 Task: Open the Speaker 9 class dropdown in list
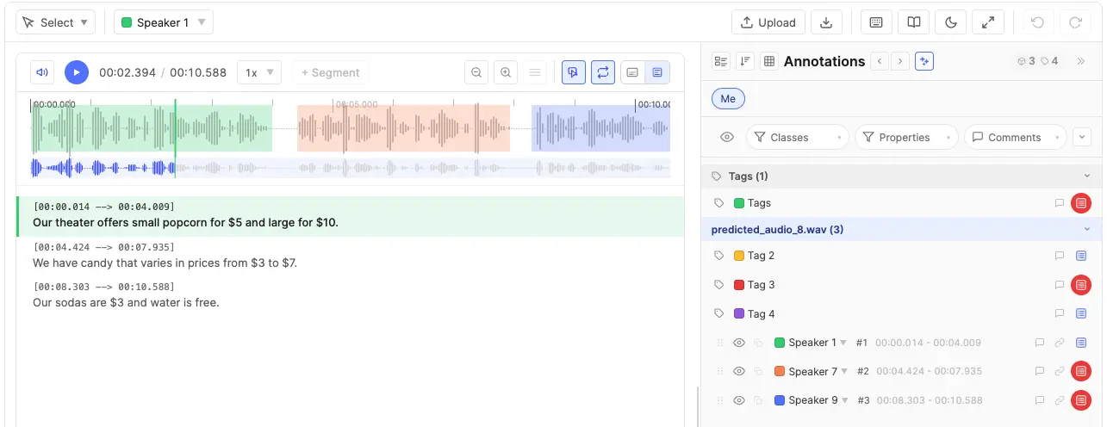click(x=844, y=400)
